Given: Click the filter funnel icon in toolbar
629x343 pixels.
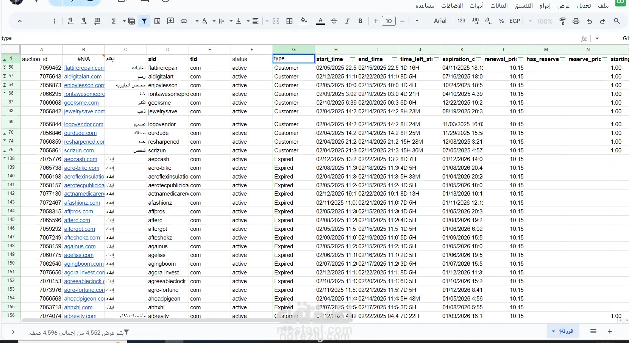Looking at the screenshot, I should [x=144, y=21].
